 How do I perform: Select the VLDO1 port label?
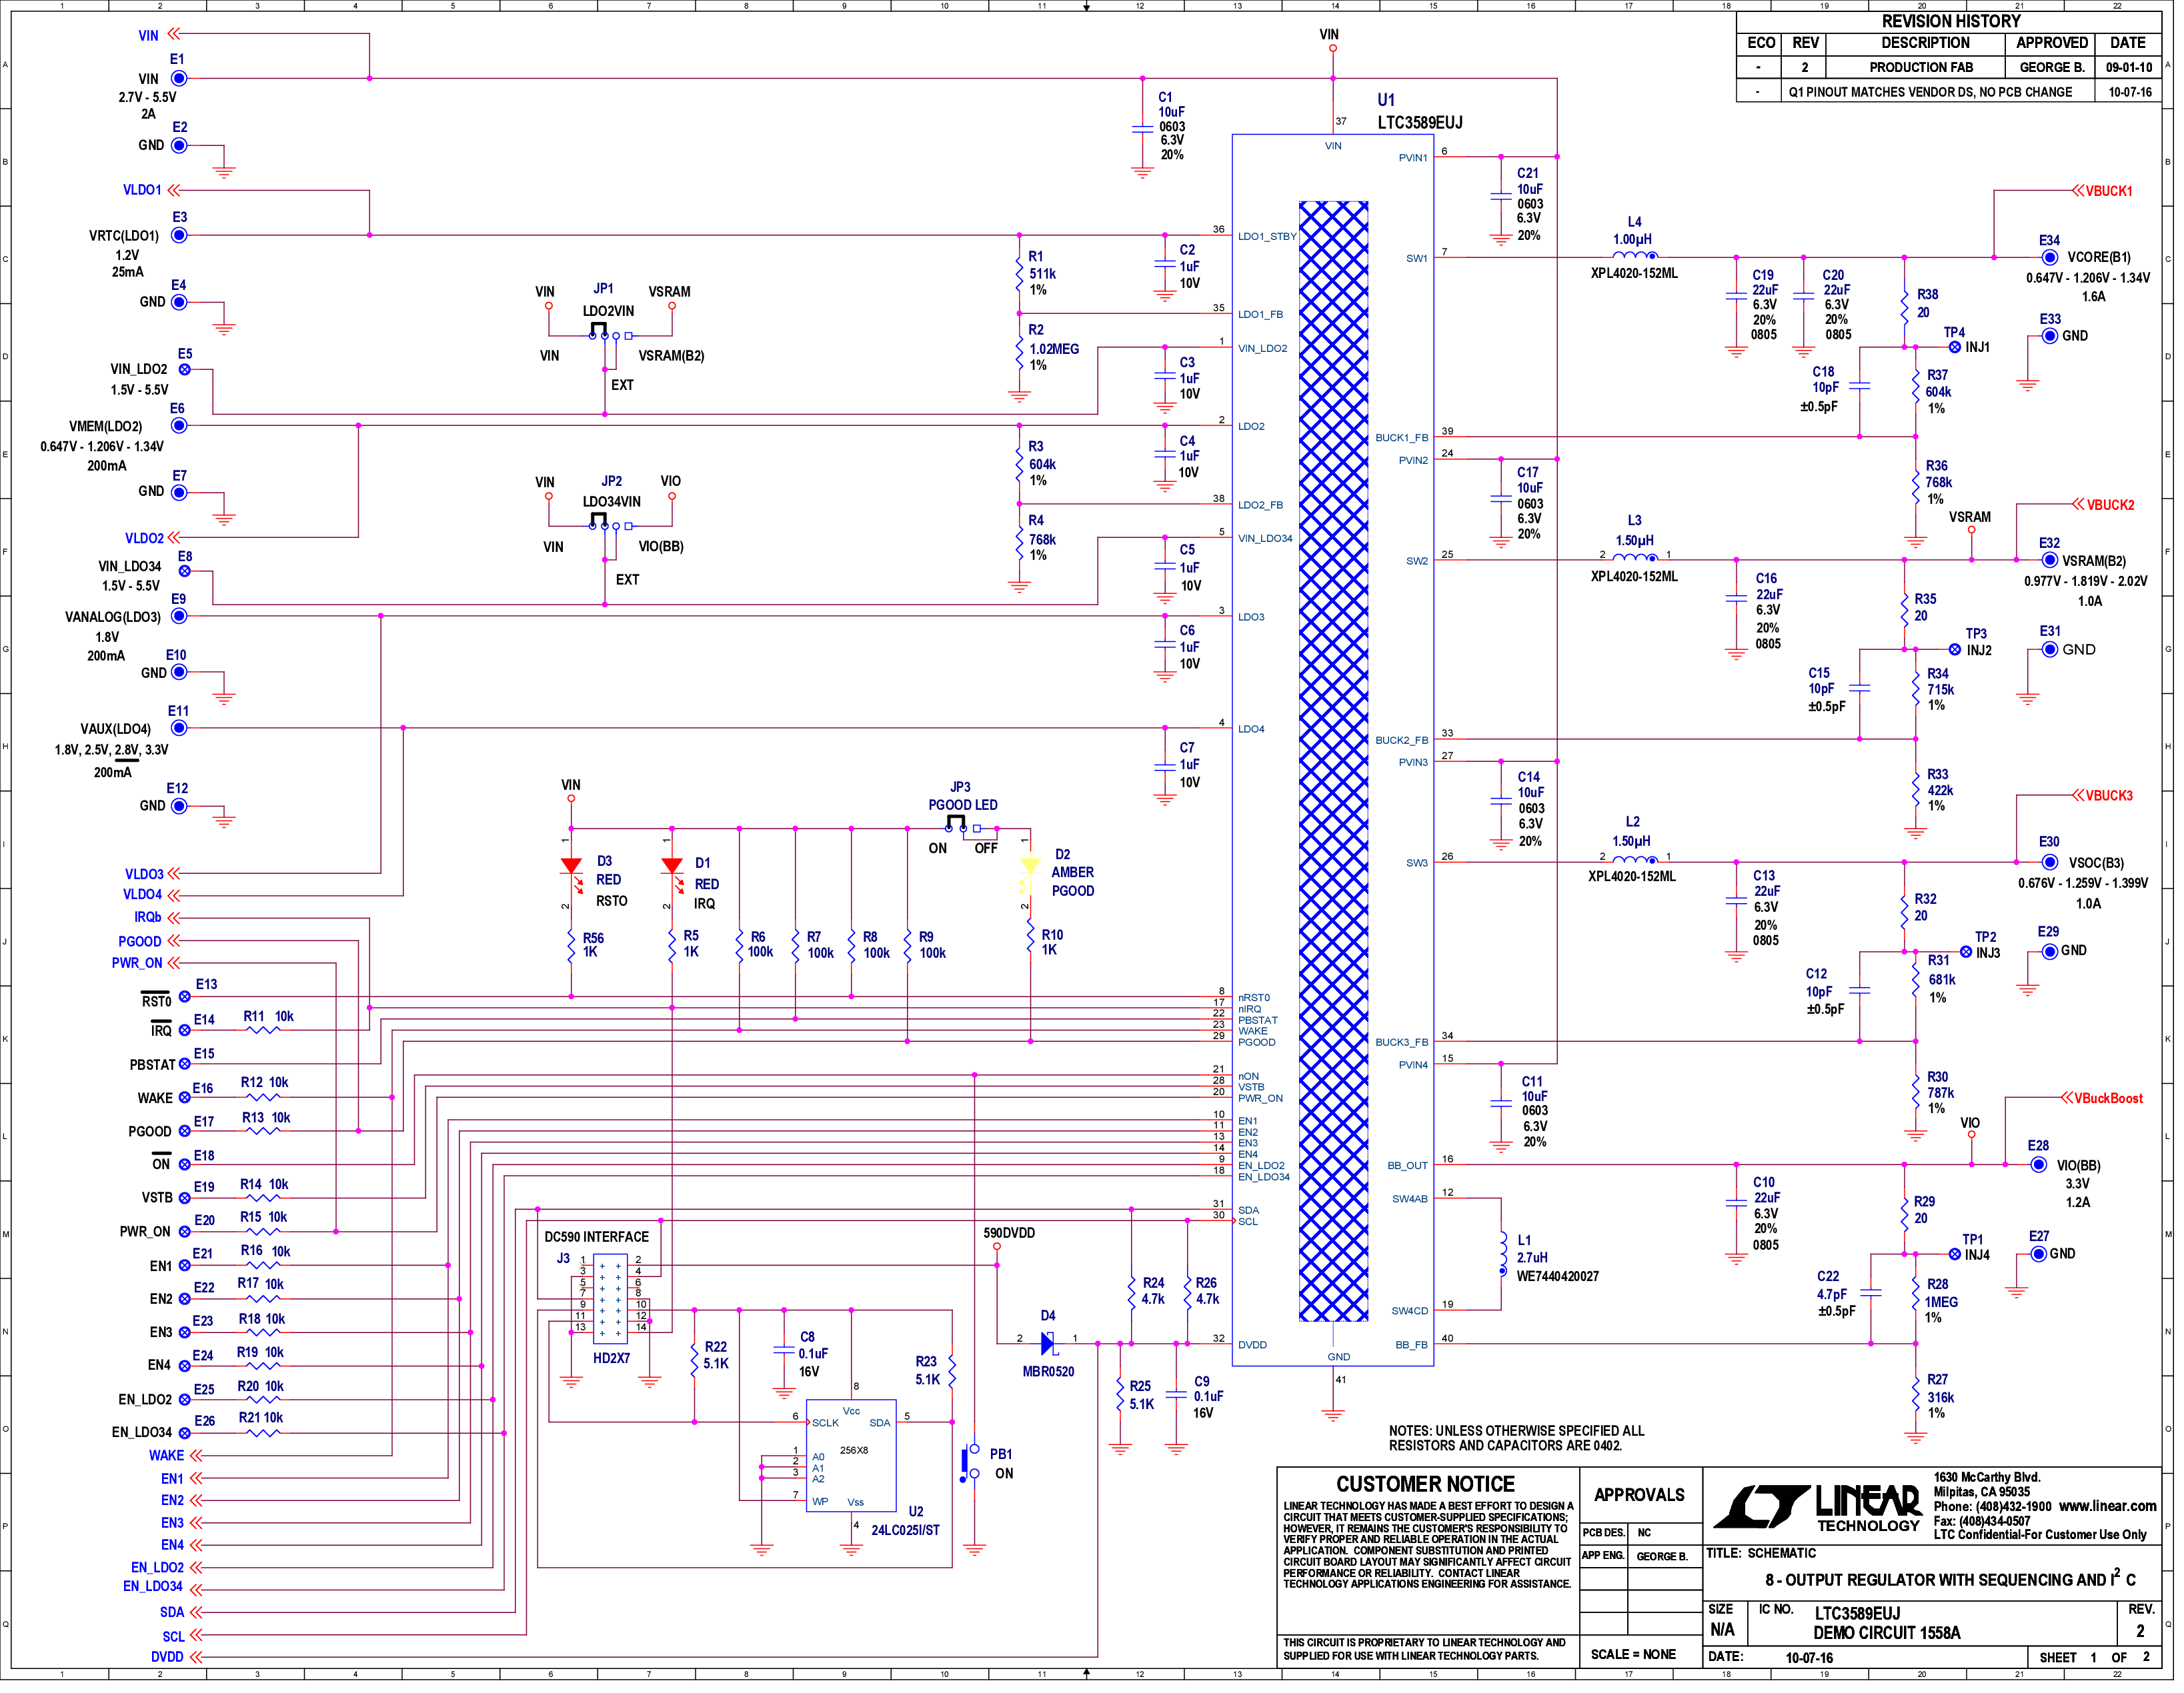(x=142, y=190)
